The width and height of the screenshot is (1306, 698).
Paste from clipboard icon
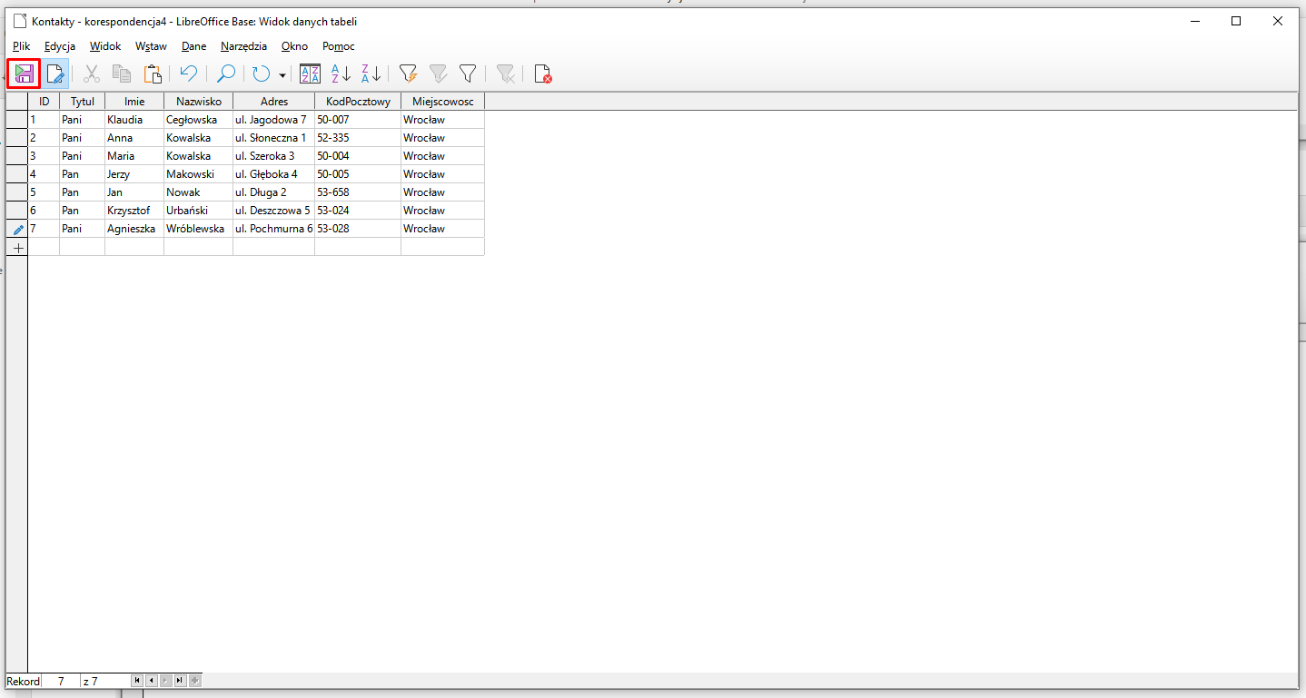[x=153, y=74]
